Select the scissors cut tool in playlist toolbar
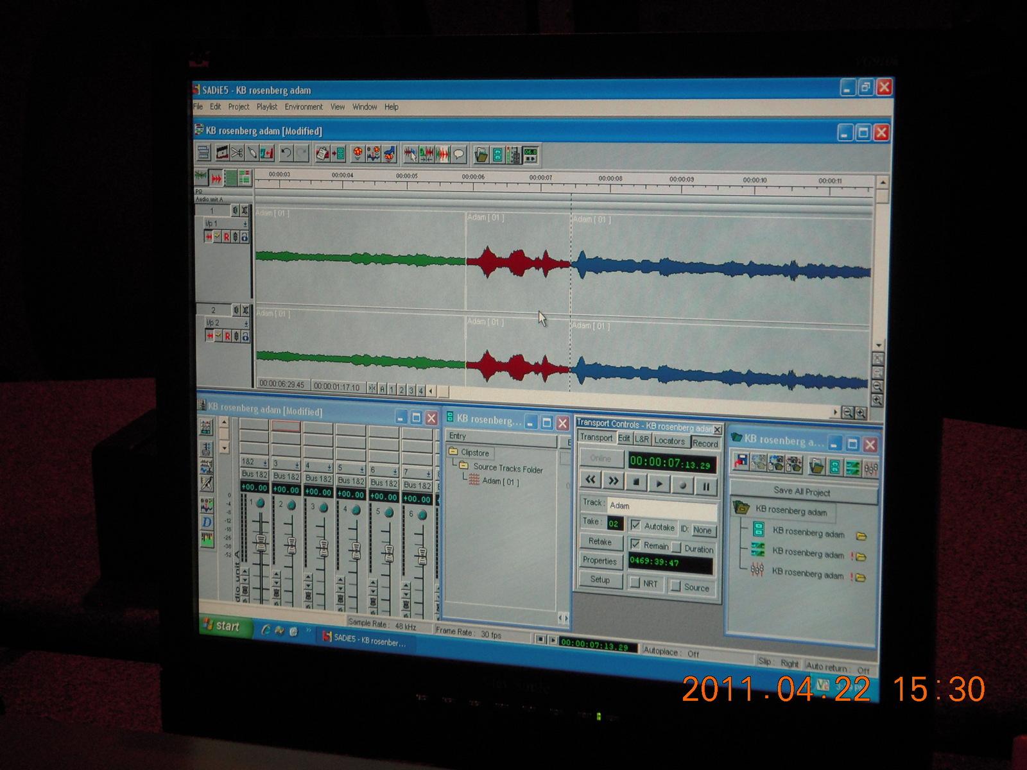The height and width of the screenshot is (770, 1027). [237, 153]
